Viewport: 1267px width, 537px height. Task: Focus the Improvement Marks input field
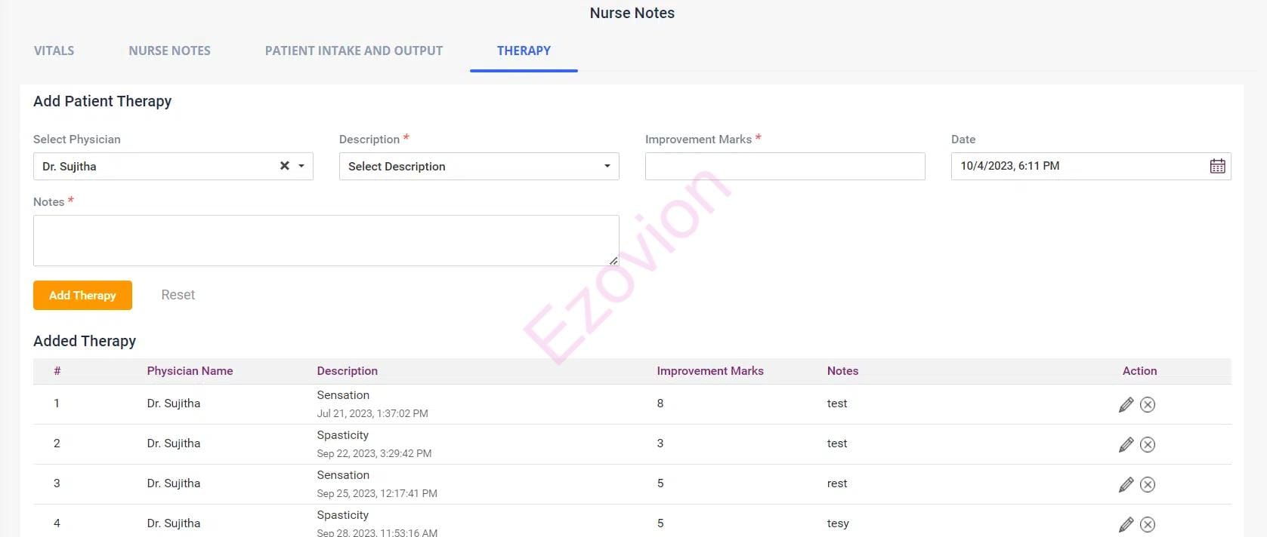pyautogui.click(x=784, y=167)
